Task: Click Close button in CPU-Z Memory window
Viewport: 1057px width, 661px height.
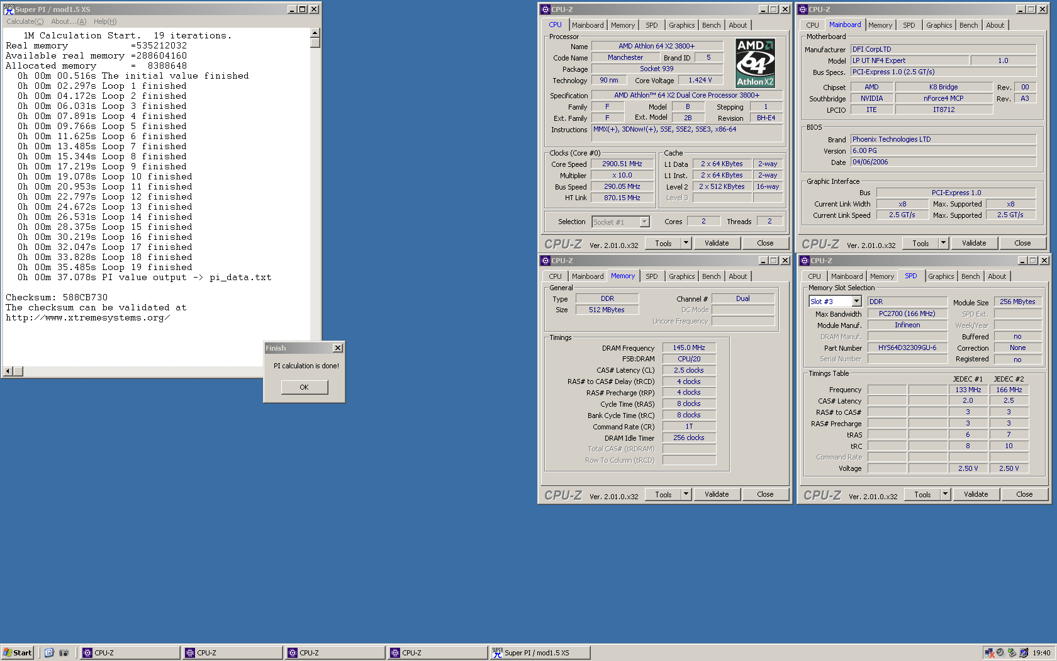Action: pyautogui.click(x=765, y=494)
